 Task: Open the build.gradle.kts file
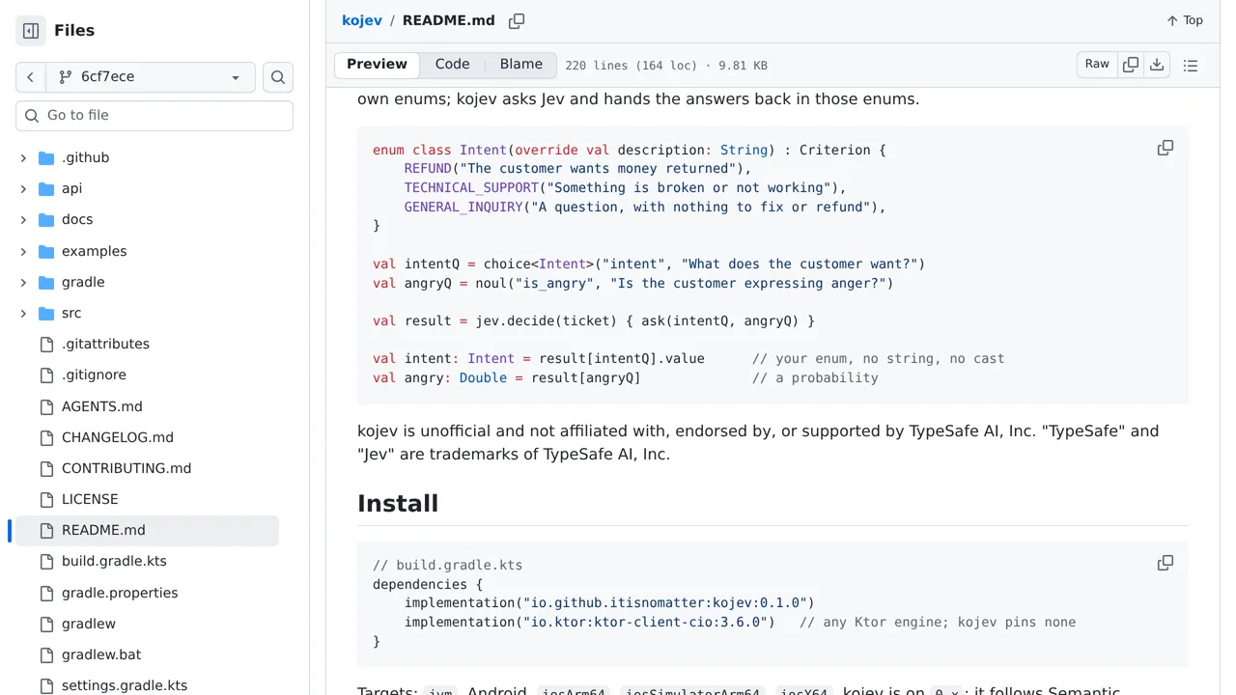coord(114,562)
